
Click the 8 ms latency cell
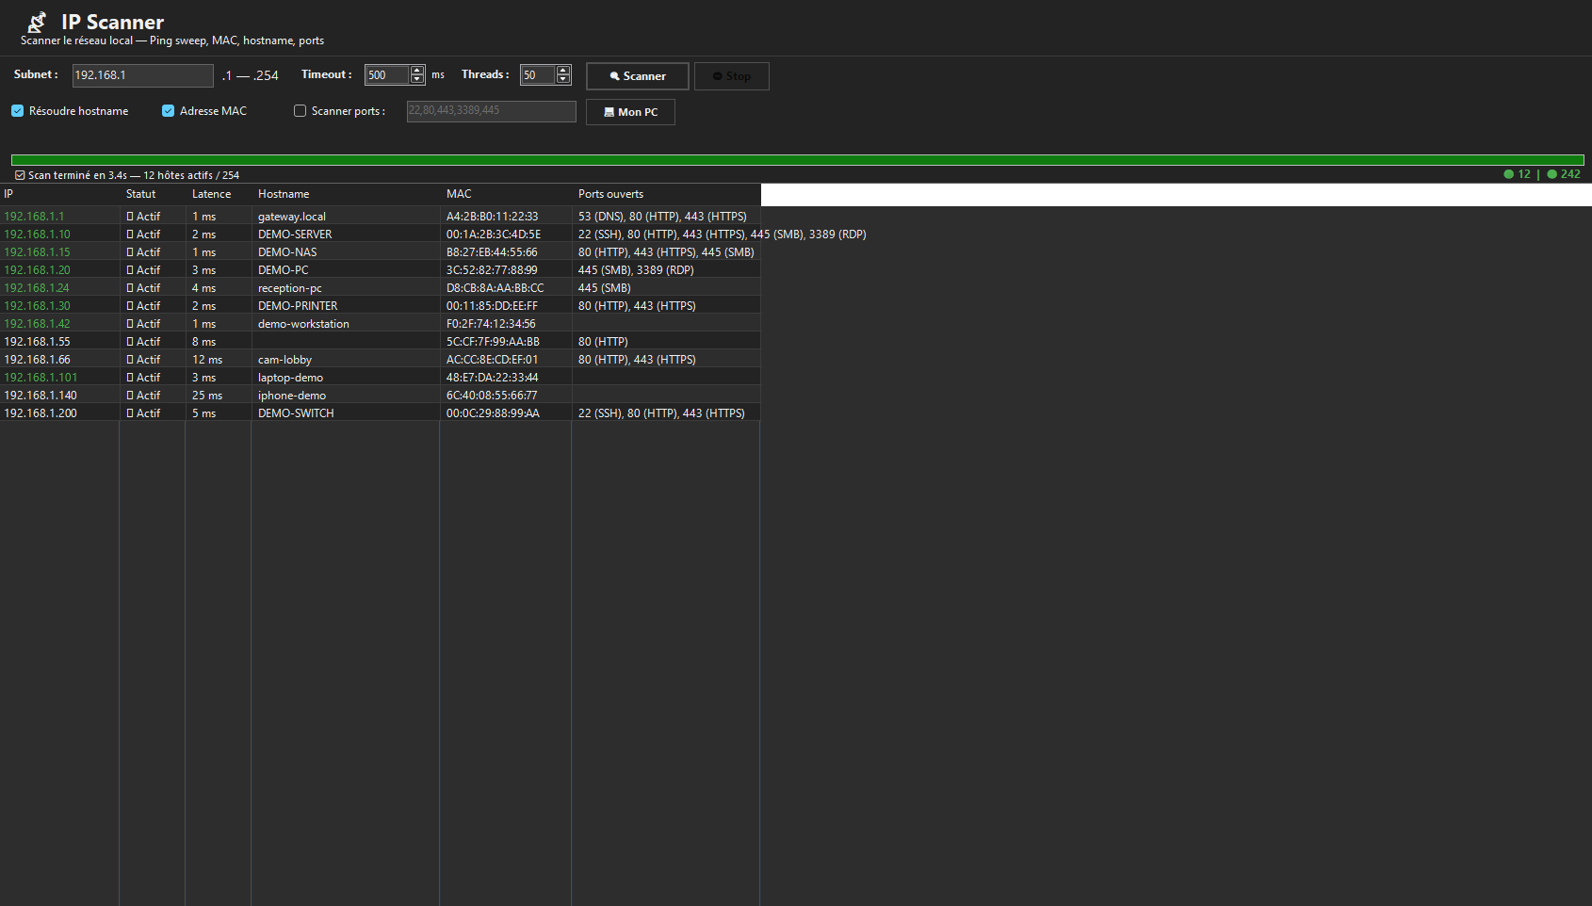(x=204, y=342)
